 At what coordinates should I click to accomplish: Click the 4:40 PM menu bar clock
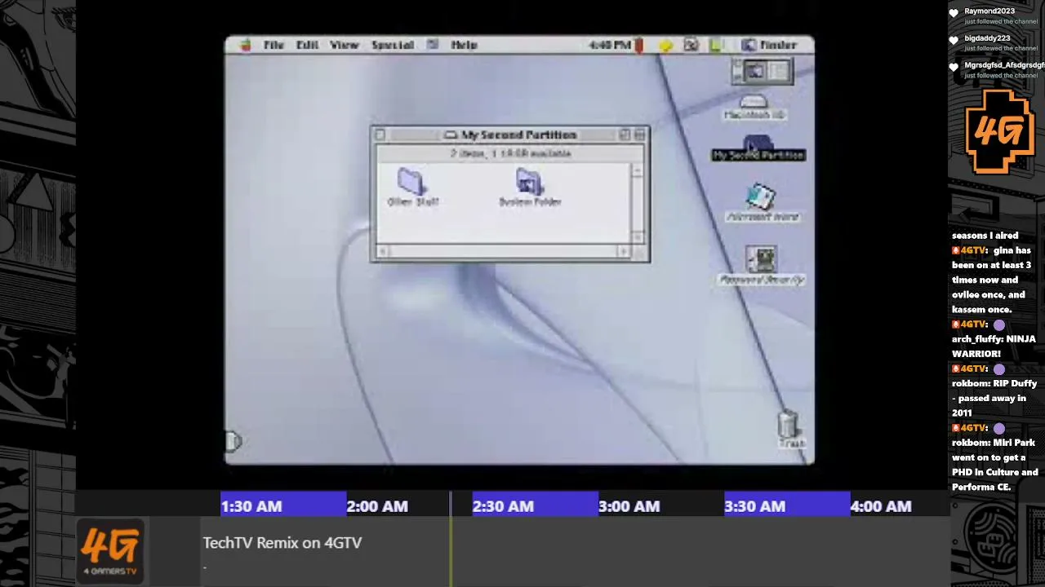609,46
